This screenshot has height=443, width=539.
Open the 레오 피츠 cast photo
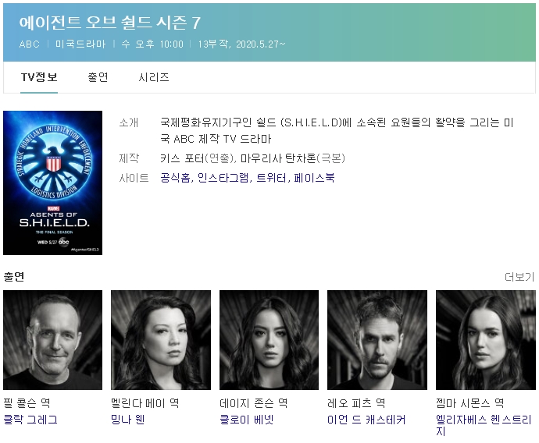pyautogui.click(x=377, y=340)
